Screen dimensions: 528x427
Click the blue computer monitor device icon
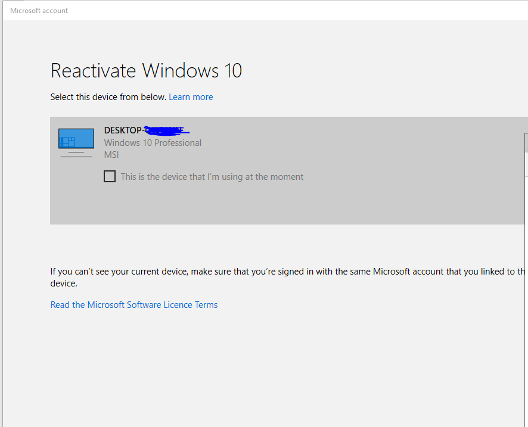[x=76, y=143]
